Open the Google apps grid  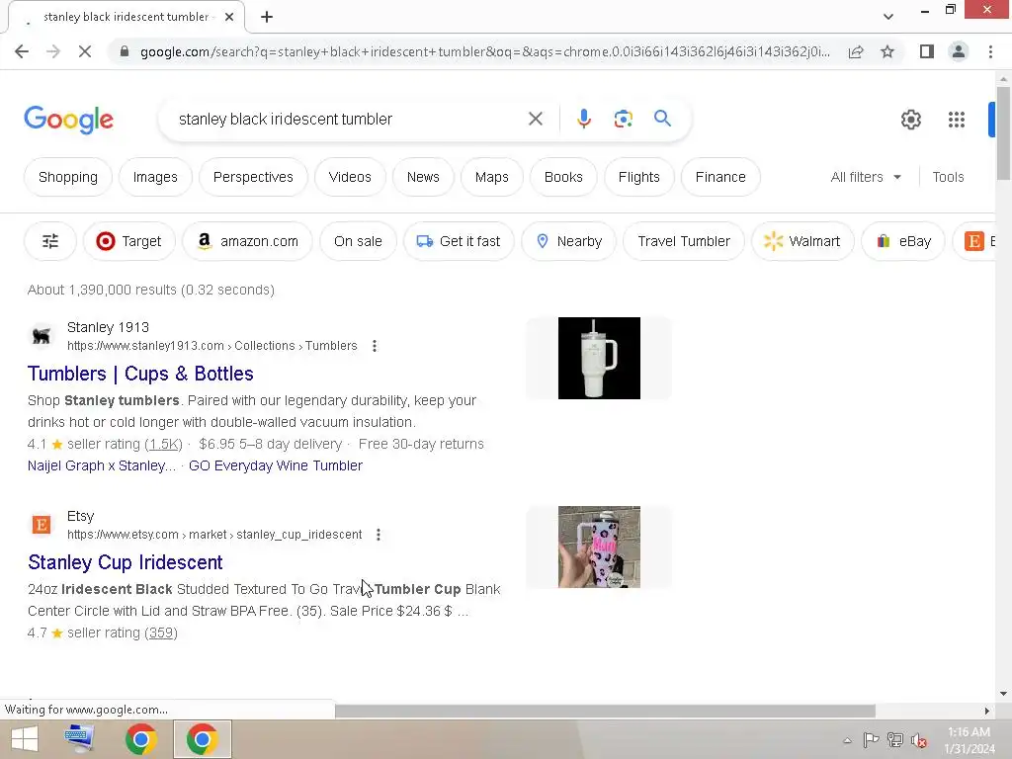pos(957,120)
